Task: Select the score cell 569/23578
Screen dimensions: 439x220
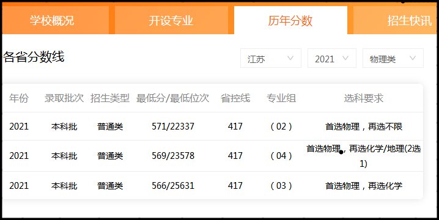Action: click(x=173, y=156)
